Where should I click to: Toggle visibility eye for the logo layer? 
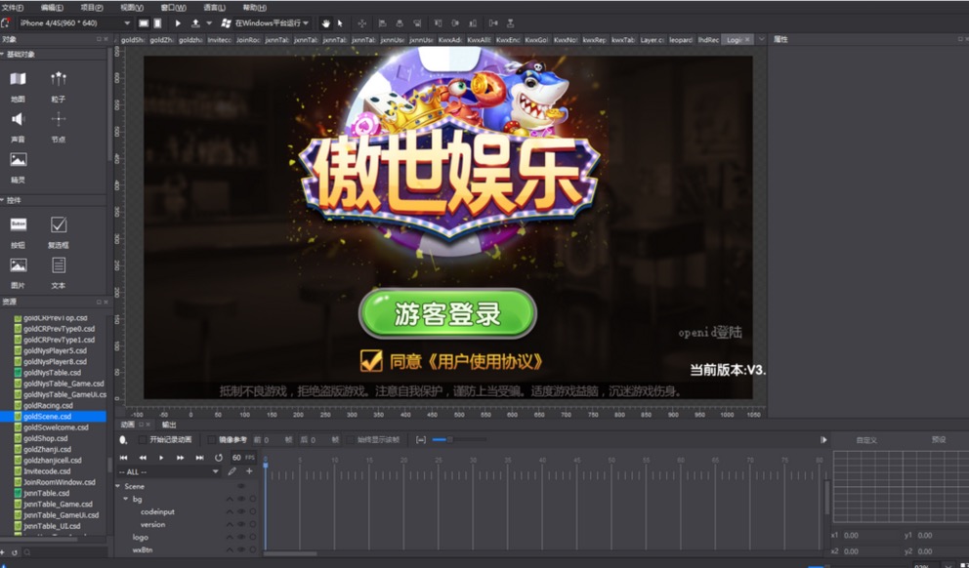pos(241,537)
